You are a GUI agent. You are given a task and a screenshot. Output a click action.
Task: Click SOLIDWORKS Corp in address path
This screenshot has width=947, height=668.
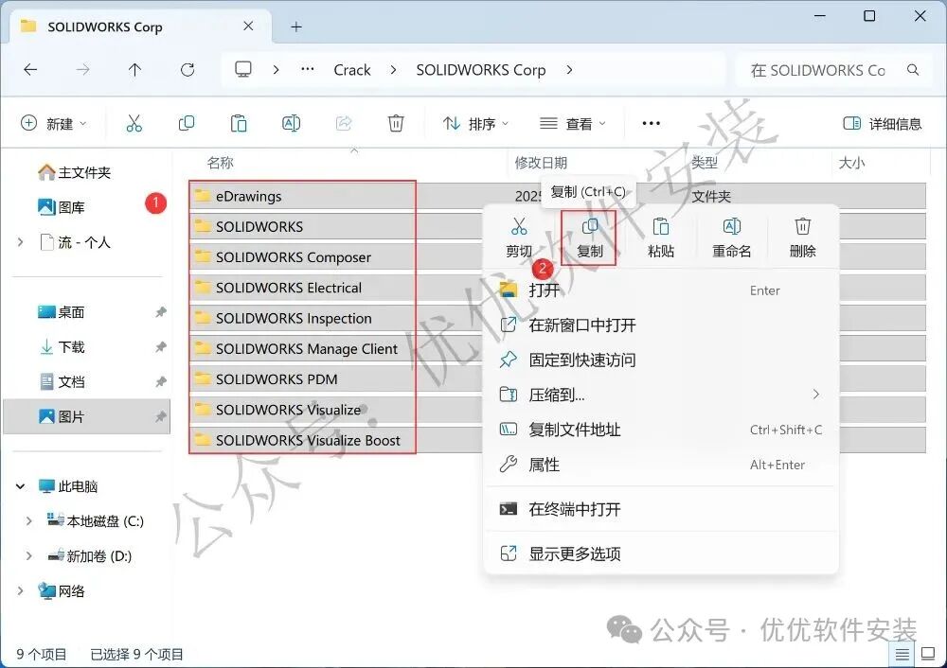pos(481,70)
